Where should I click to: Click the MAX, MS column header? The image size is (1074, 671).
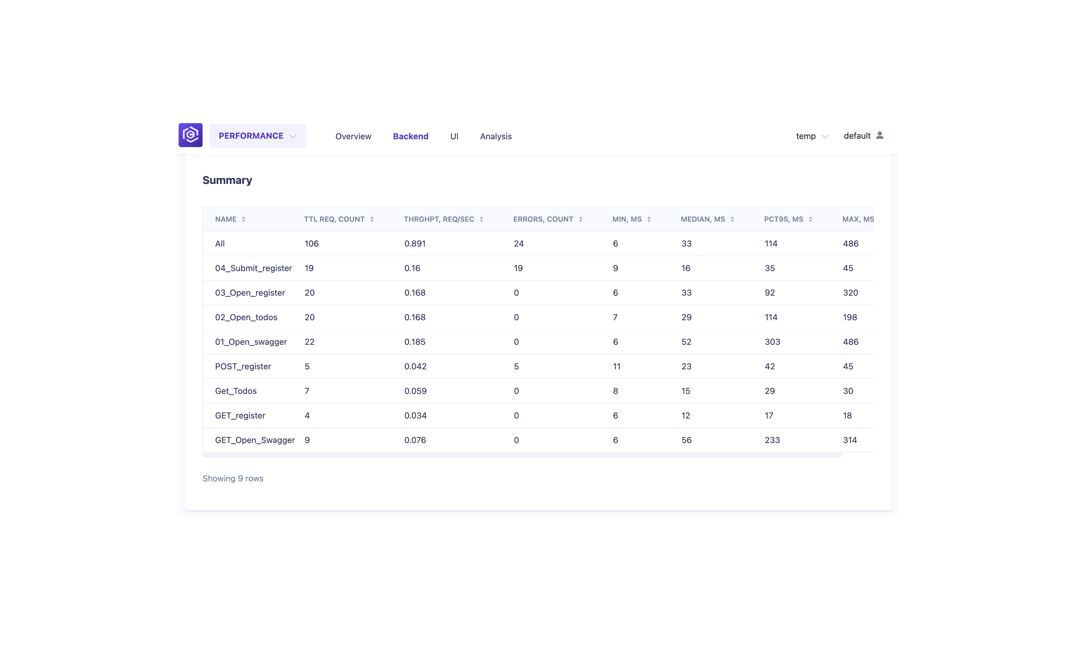[858, 219]
